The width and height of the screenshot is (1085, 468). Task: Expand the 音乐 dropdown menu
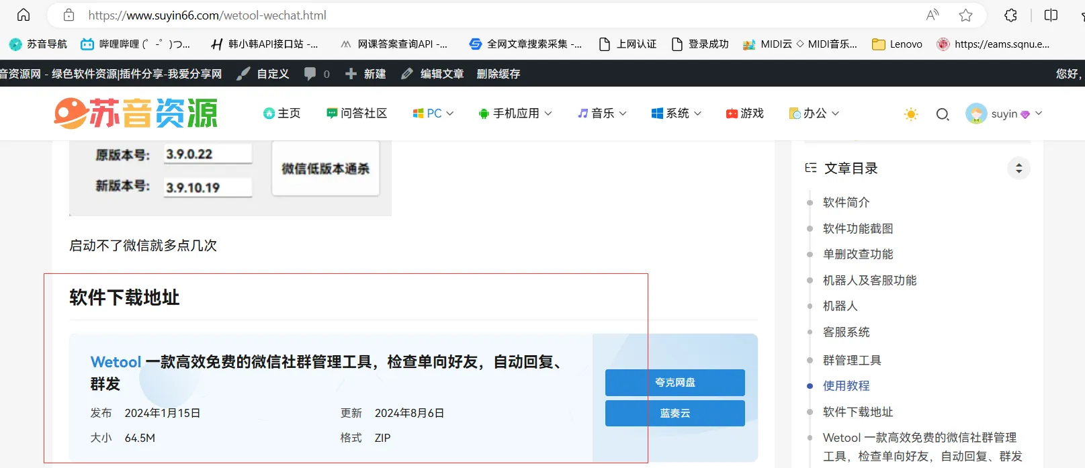[602, 113]
